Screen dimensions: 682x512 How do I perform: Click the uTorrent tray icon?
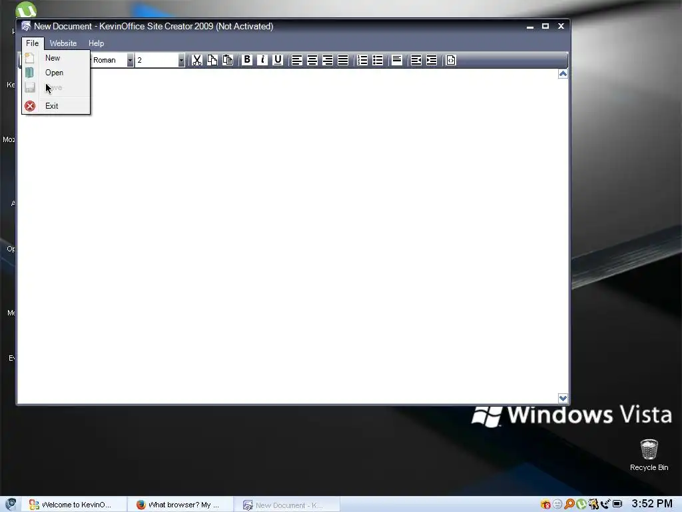[581, 504]
